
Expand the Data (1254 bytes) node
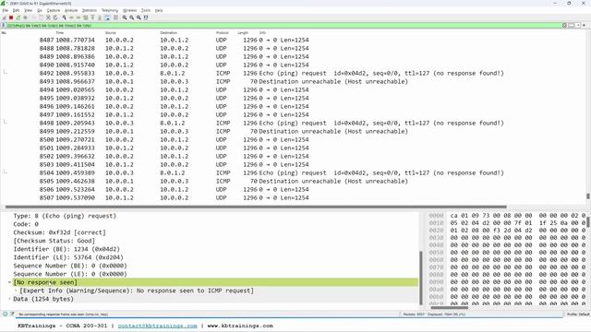[x=9, y=299]
